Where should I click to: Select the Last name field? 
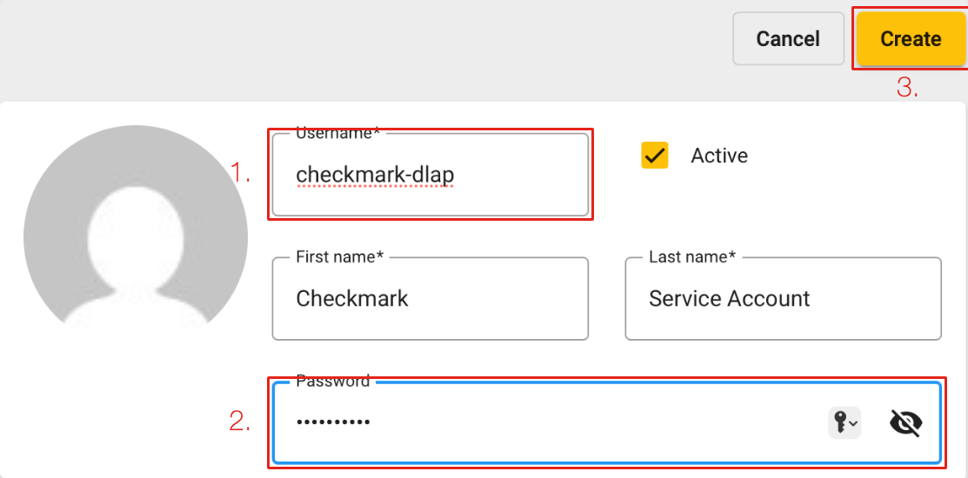[784, 298]
